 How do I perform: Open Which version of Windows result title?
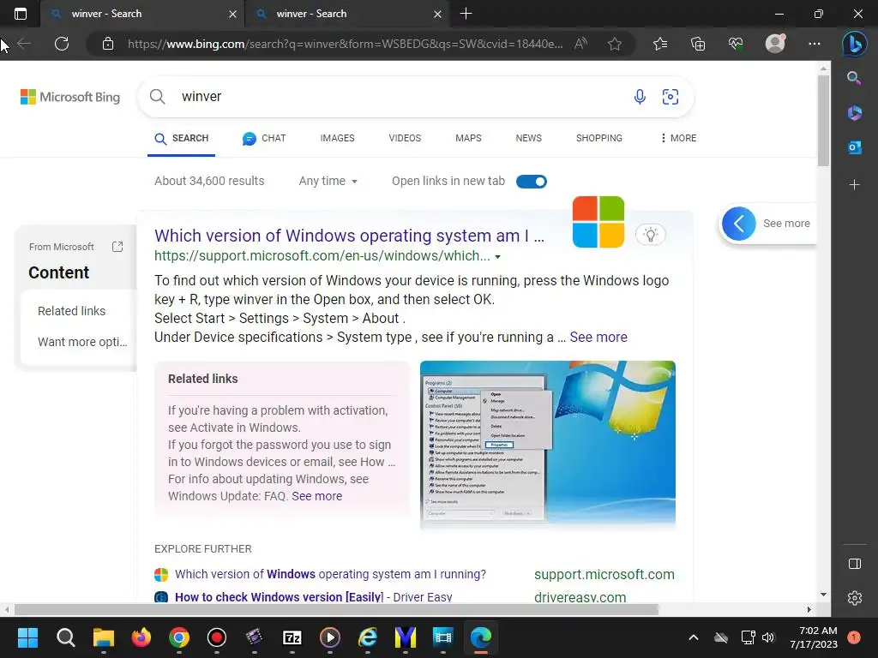350,236
